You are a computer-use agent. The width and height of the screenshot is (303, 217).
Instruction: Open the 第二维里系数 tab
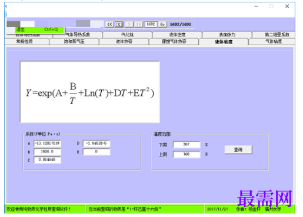click(x=274, y=35)
